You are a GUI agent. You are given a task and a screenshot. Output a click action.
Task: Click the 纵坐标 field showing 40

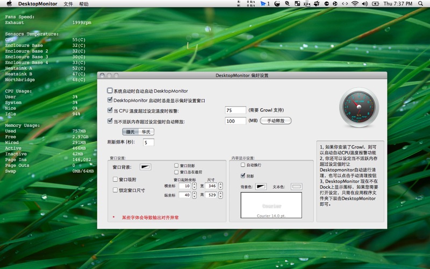185,195
